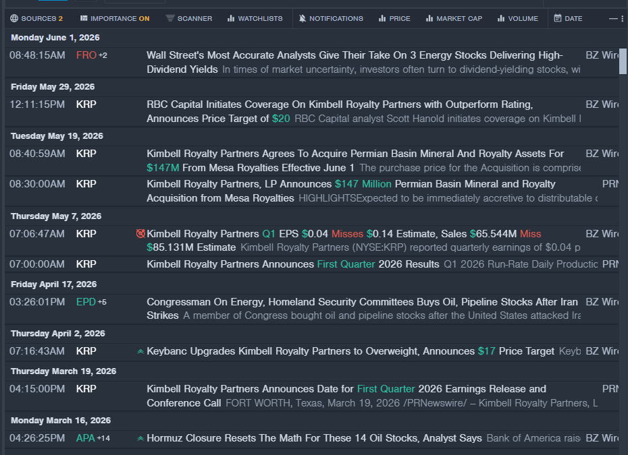Click the earnings miss target icon
This screenshot has width=628, height=455.
(x=140, y=233)
